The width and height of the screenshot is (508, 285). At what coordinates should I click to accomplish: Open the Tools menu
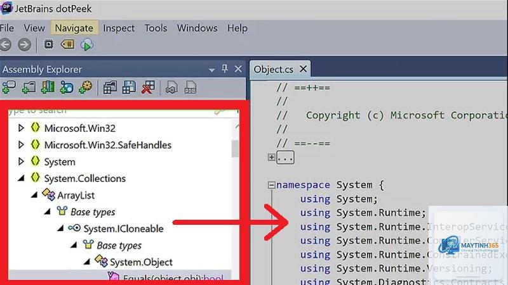click(156, 28)
